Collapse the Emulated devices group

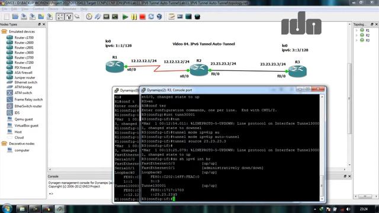(x=4, y=31)
